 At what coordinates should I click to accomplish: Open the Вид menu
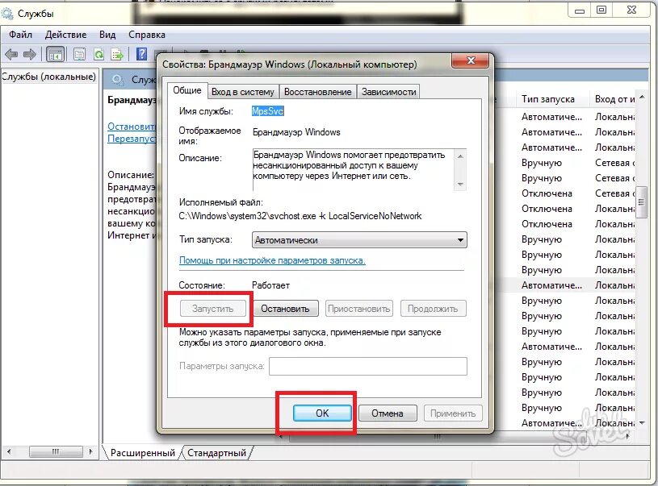coord(107,35)
